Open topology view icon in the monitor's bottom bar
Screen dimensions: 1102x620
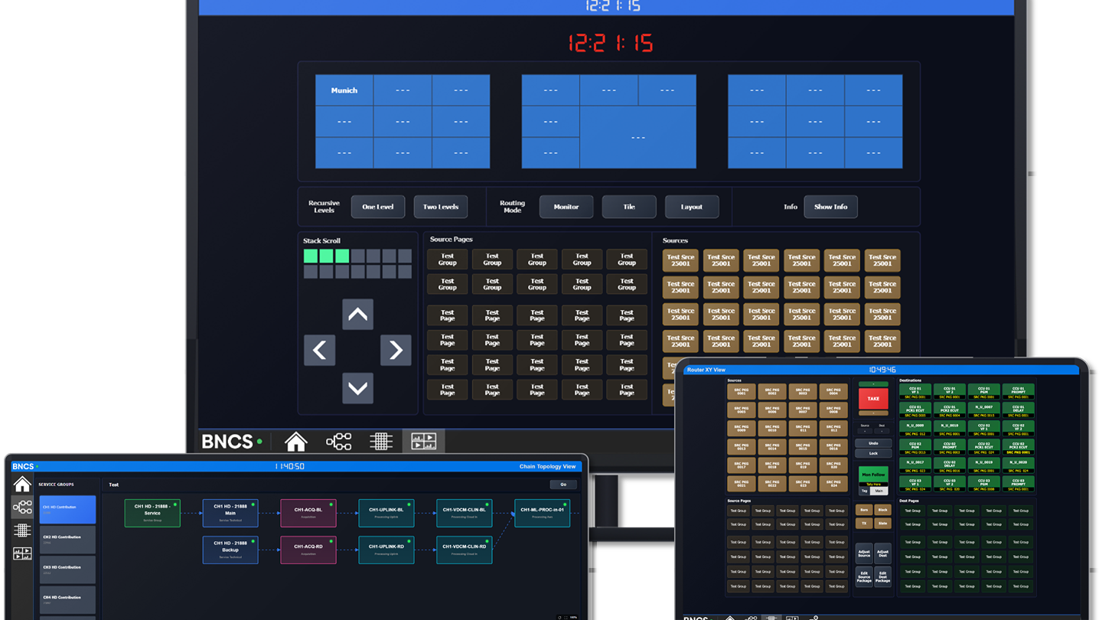338,442
